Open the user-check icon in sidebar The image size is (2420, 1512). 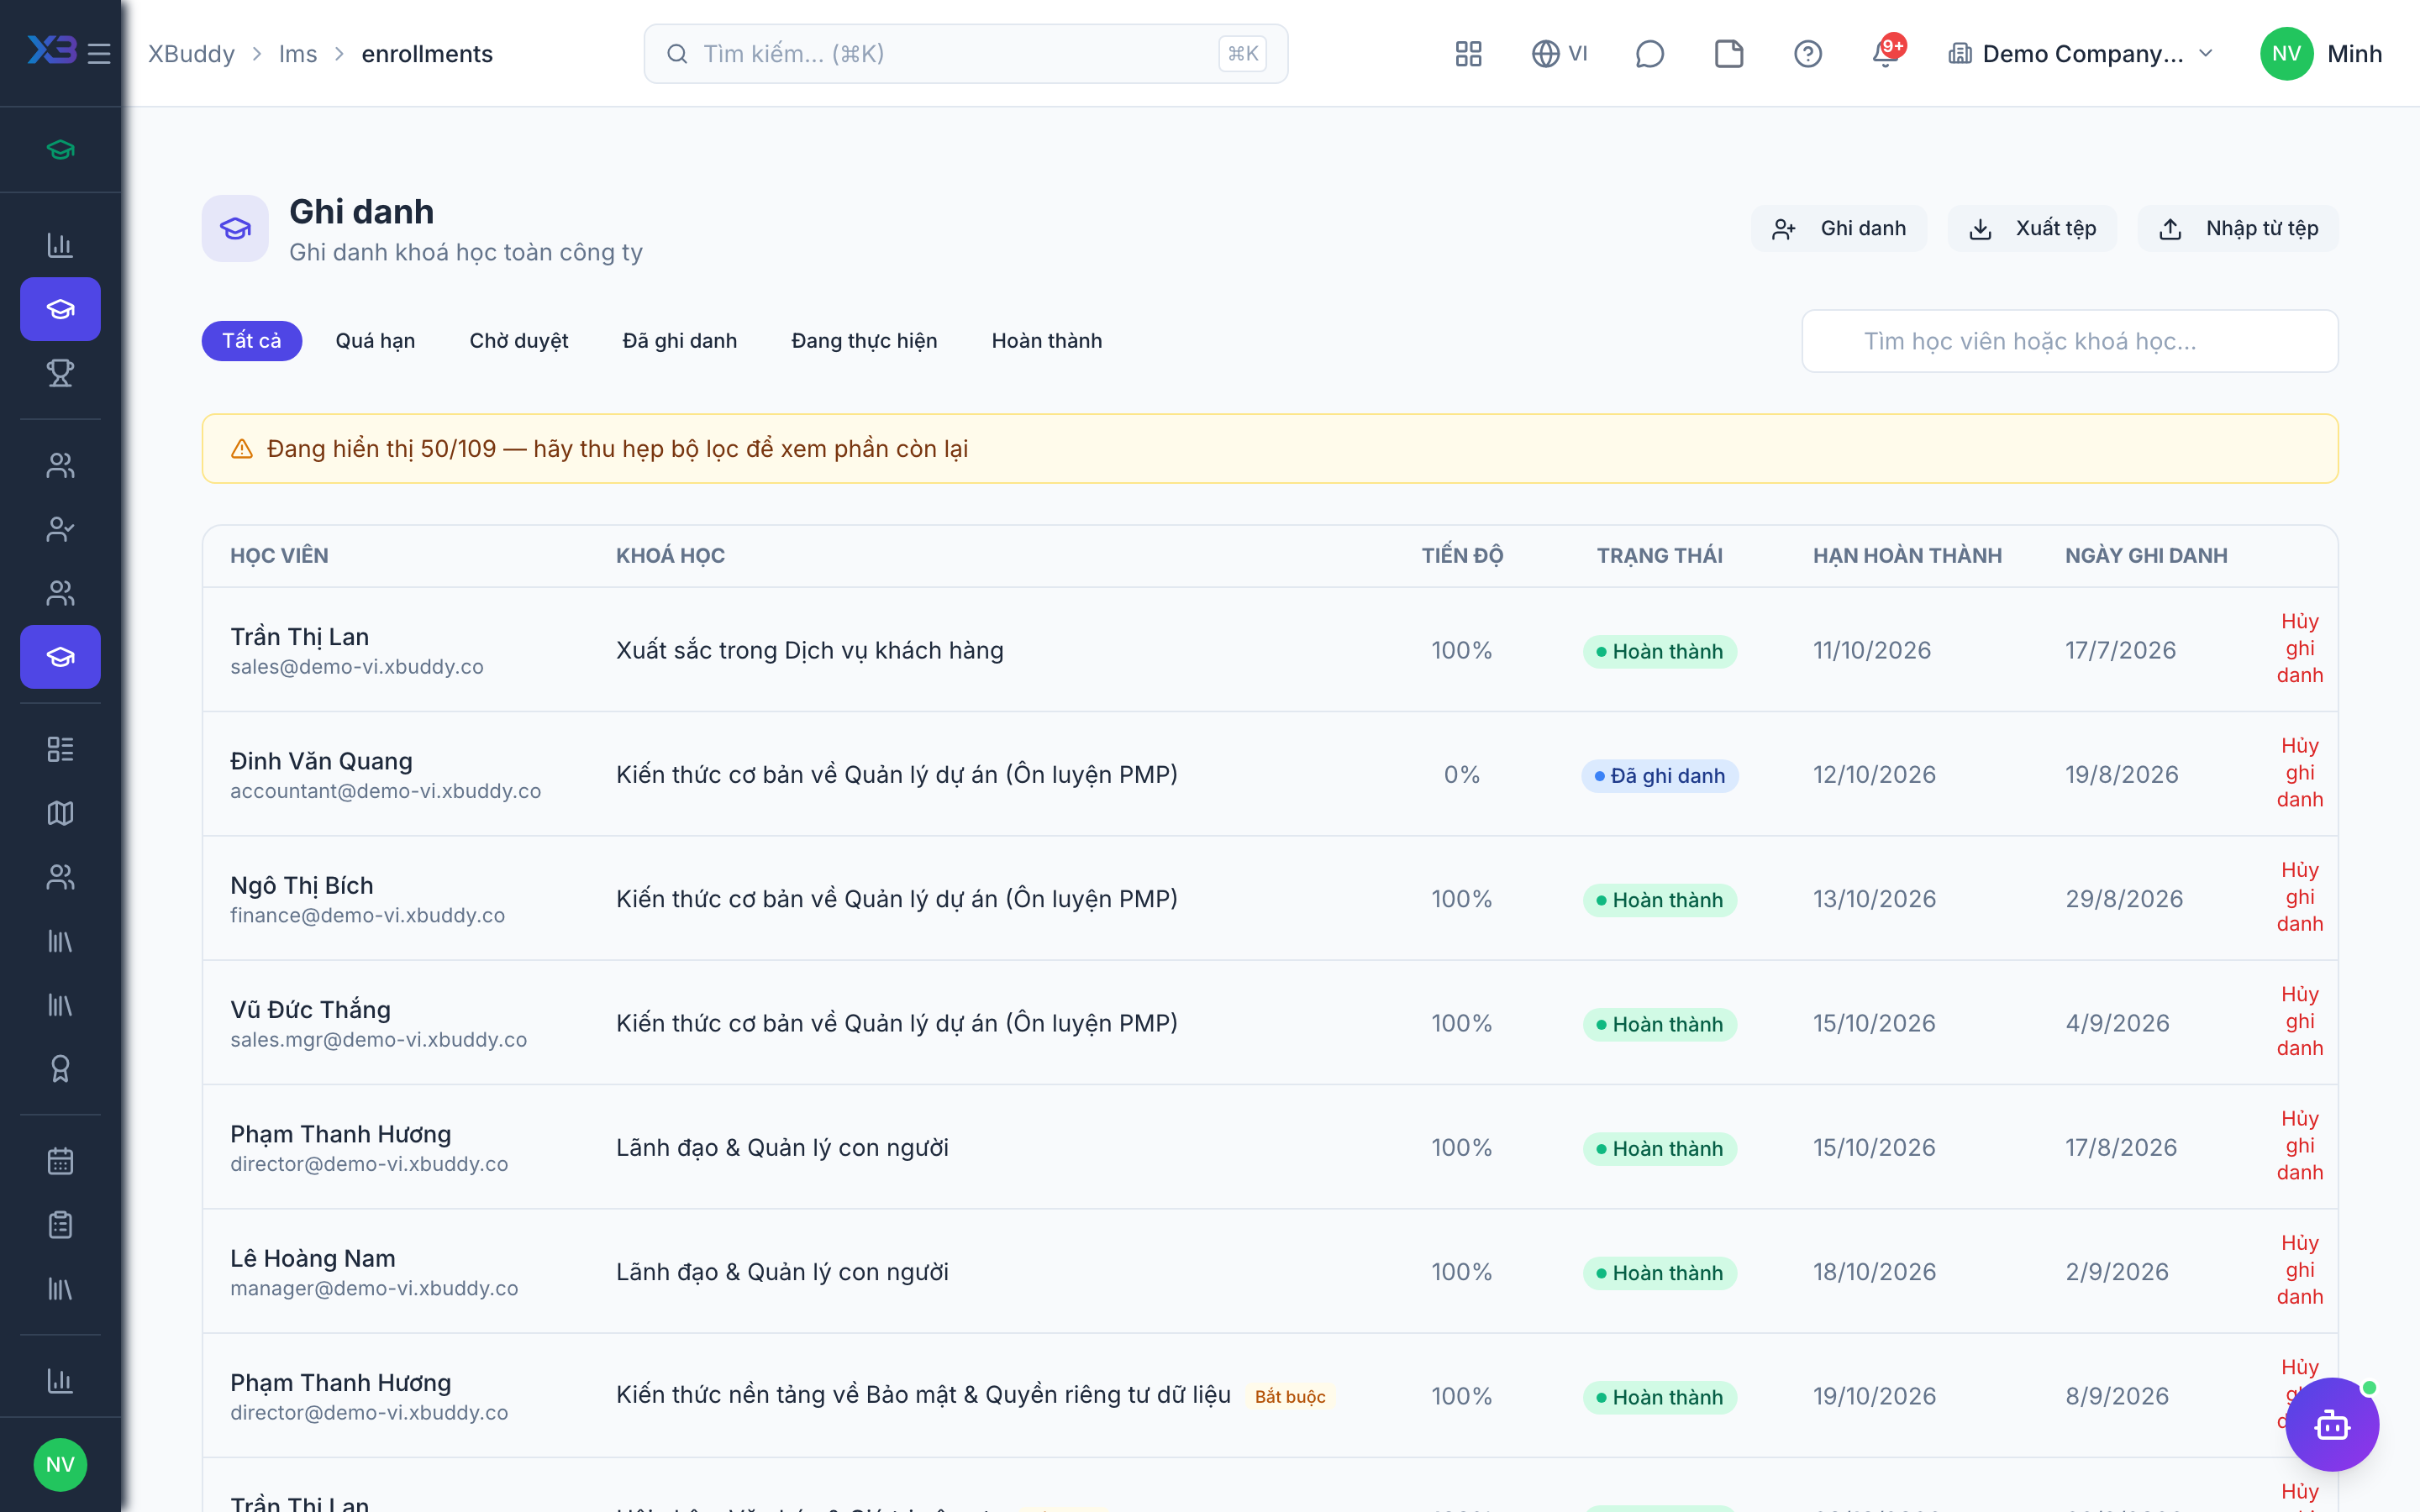(60, 529)
